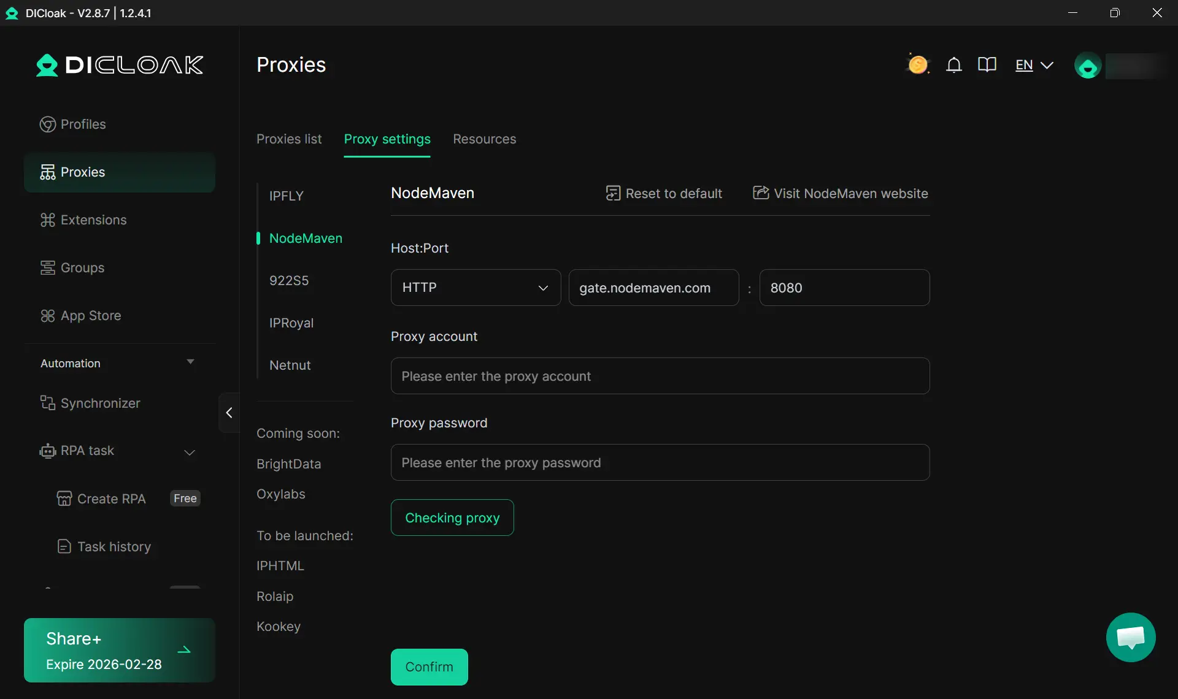
Task: Open the live chat support bubble
Action: pos(1130,637)
